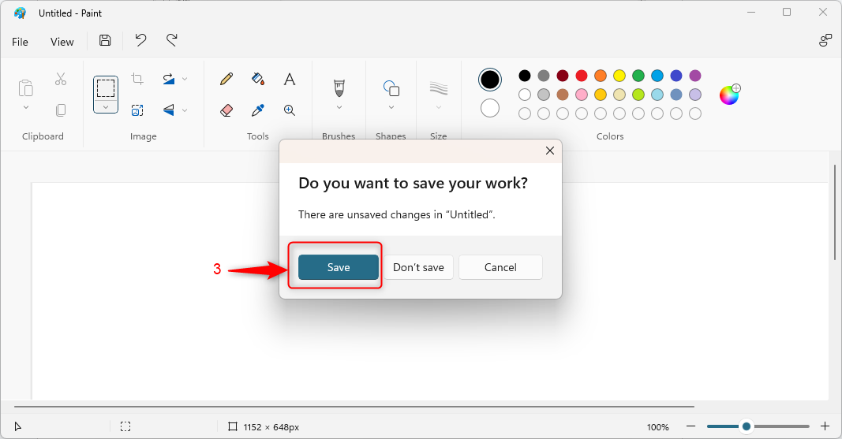This screenshot has width=842, height=439.
Task: Click the Size line thickness icon
Action: pos(439,88)
